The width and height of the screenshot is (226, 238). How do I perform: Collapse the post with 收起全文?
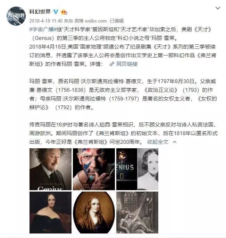pyautogui.click(x=158, y=142)
